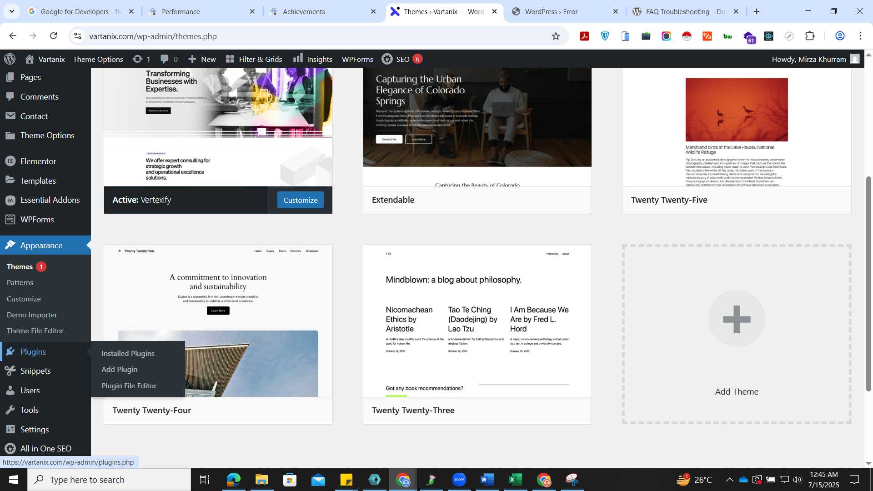This screenshot has height=491, width=873.
Task: Open SEO gear item with 6 notifications
Action: (402, 59)
